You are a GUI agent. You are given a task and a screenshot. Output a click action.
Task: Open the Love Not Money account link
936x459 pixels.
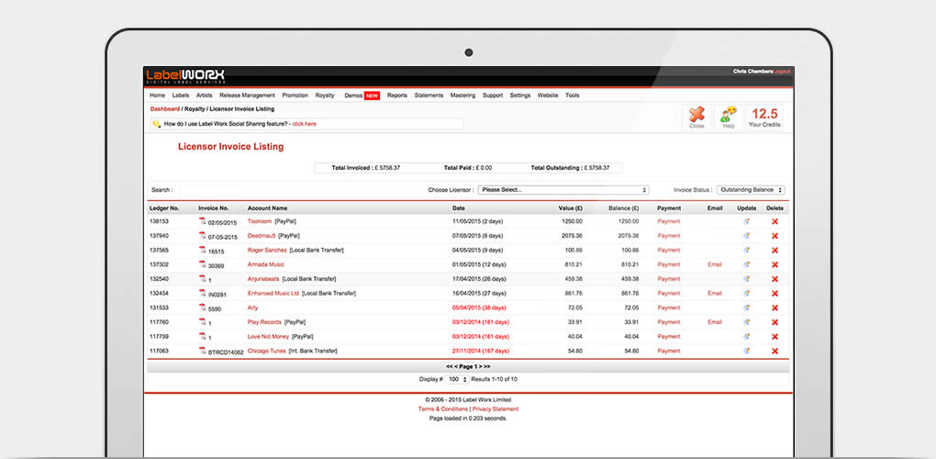(x=268, y=337)
